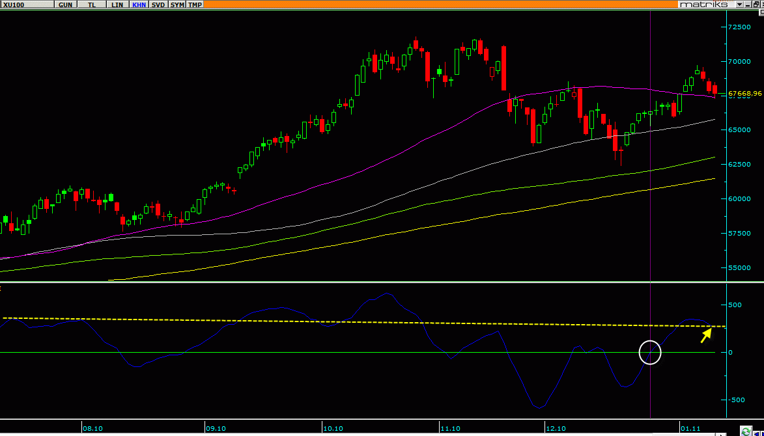This screenshot has height=436, width=764.
Task: Select the SVD tab
Action: tap(158, 5)
